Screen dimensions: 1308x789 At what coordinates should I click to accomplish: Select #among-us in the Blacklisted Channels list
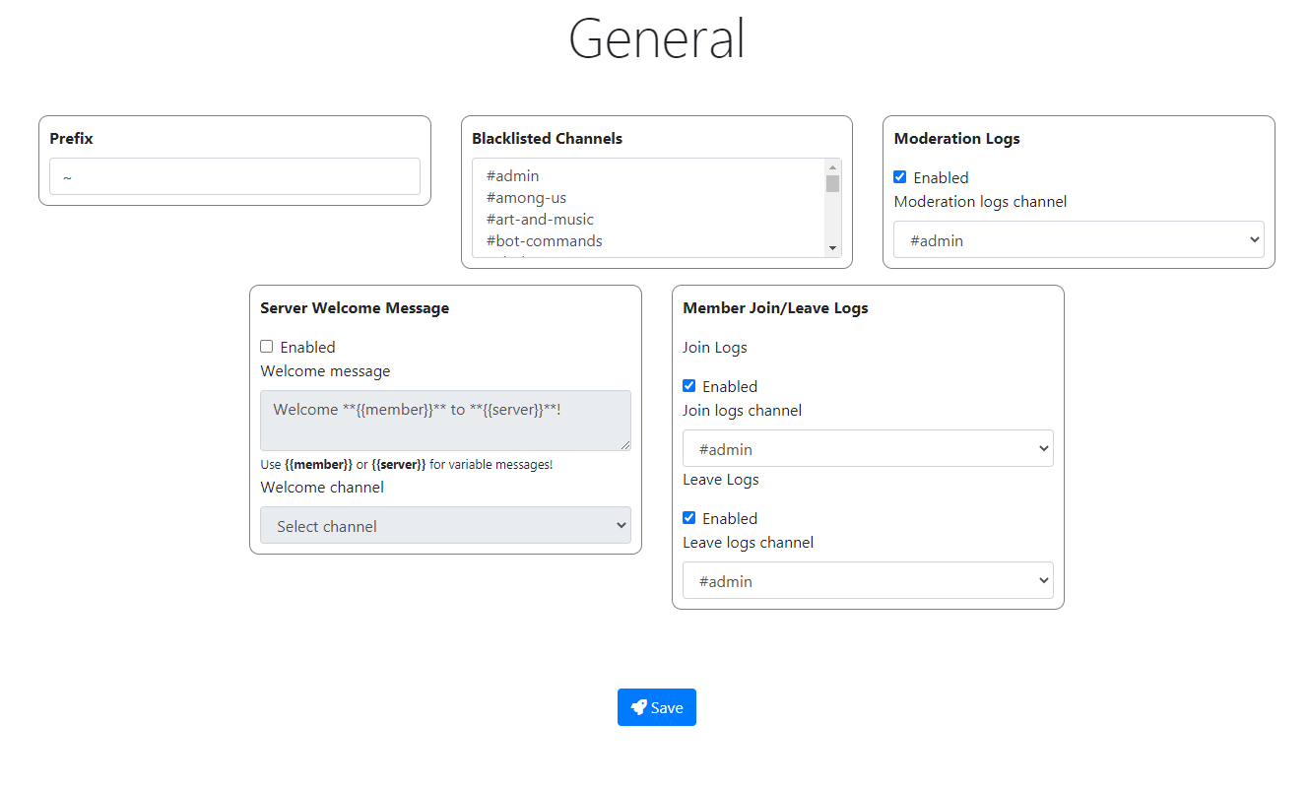pos(526,197)
